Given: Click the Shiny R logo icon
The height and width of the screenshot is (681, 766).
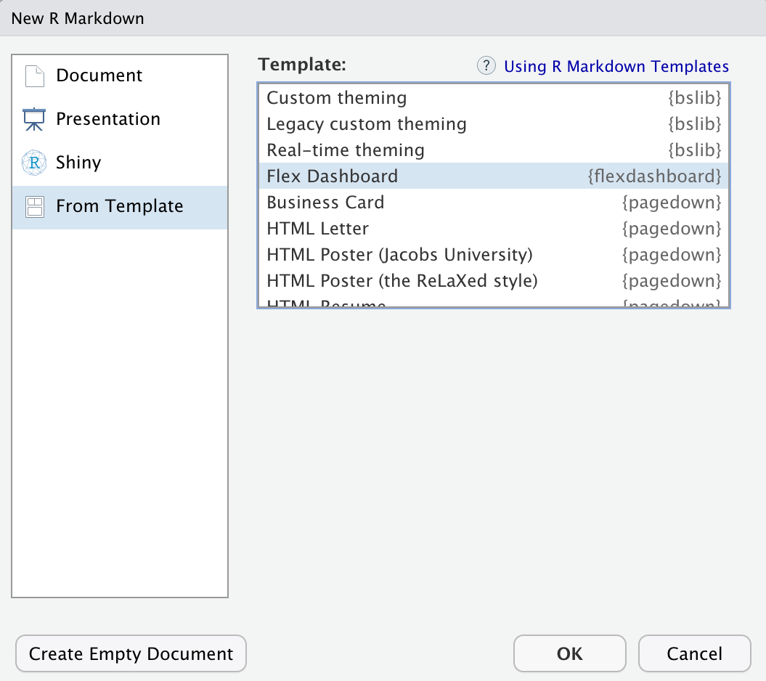Looking at the screenshot, I should [34, 163].
